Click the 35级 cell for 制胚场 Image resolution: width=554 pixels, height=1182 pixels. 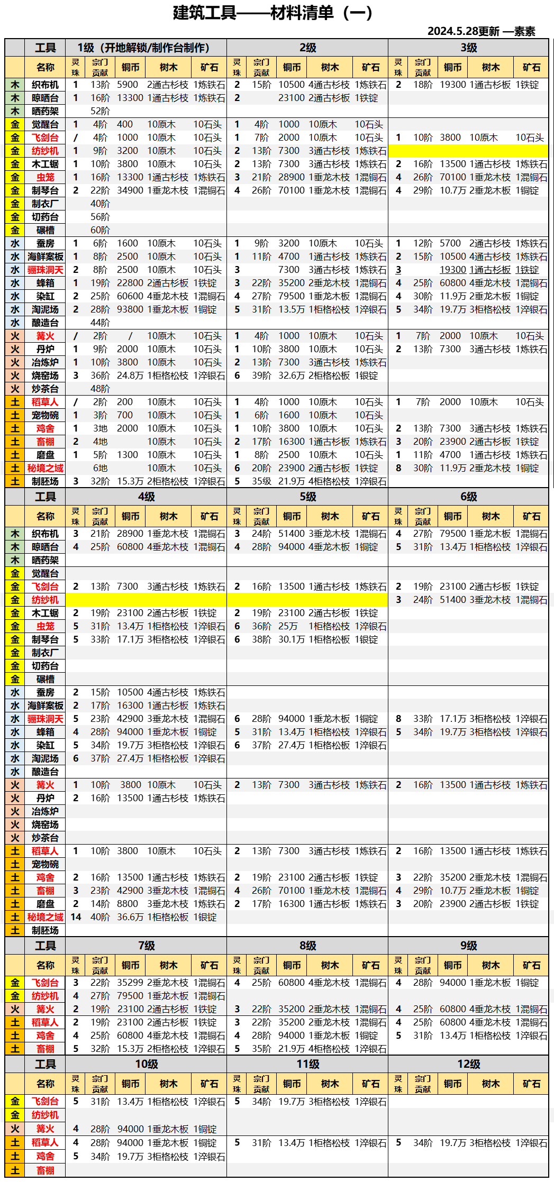pos(261,481)
